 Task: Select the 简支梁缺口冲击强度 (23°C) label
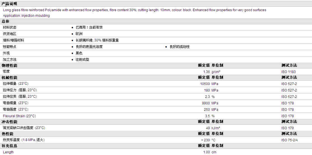[24, 128]
